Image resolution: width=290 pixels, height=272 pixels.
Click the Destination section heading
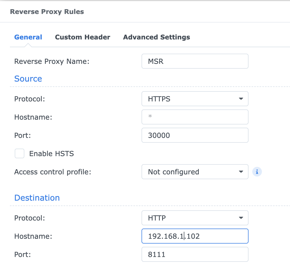point(37,198)
